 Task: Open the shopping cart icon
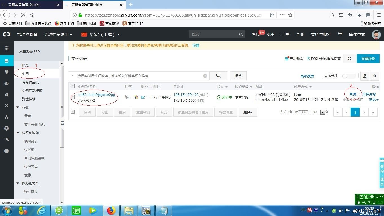340,34
